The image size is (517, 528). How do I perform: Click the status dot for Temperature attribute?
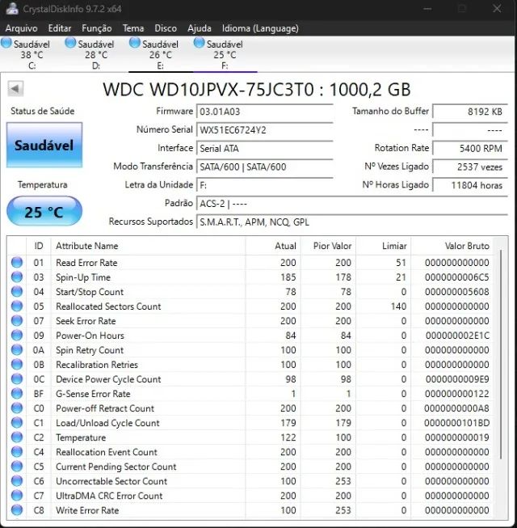(17, 437)
